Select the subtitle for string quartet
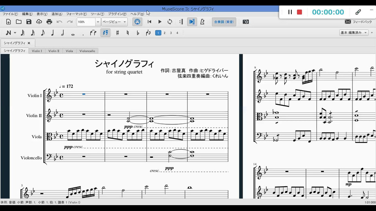This screenshot has height=211, width=376. point(124,72)
